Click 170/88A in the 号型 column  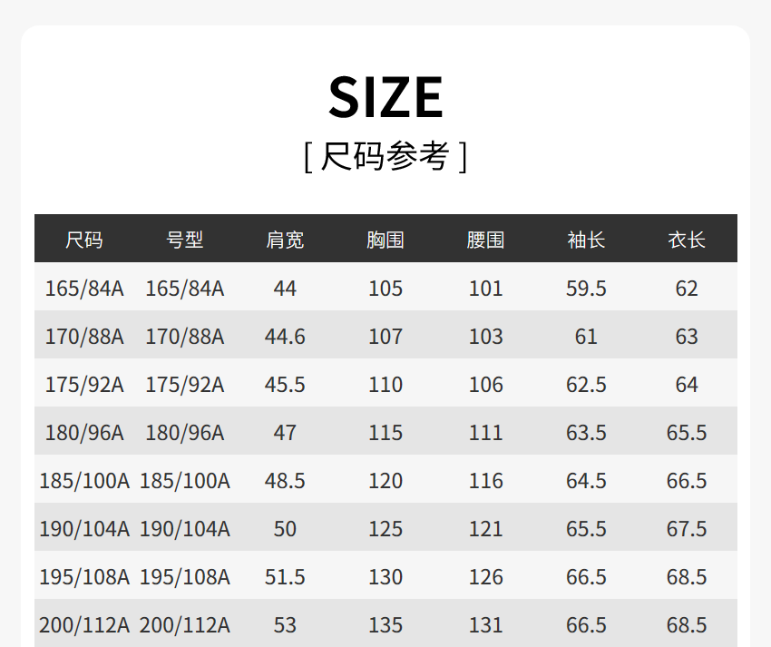pyautogui.click(x=185, y=337)
